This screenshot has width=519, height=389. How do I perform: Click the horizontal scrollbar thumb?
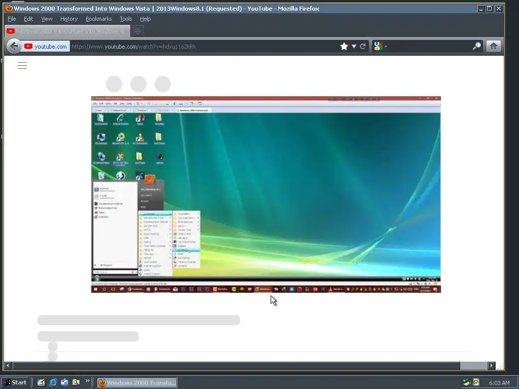click(x=236, y=366)
